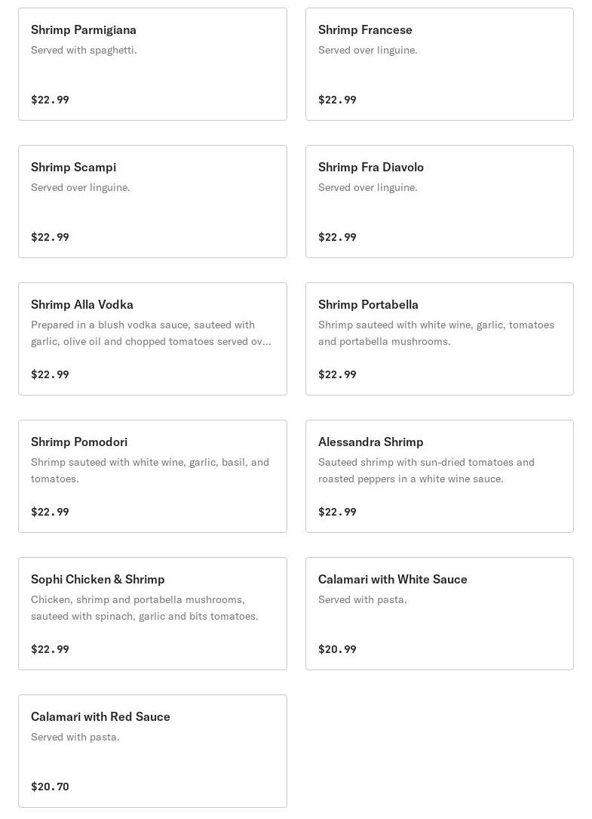This screenshot has width=592, height=819.
Task: Select Calamari with White Sauce
Action: pos(392,580)
